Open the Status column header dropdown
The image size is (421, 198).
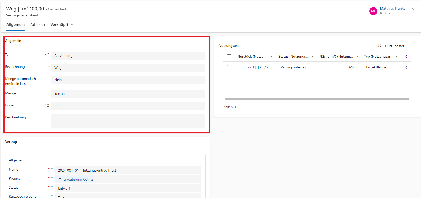(x=312, y=56)
